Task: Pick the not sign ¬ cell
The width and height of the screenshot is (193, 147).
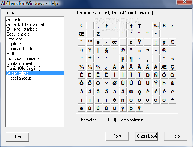Action: pyautogui.click(x=148, y=50)
